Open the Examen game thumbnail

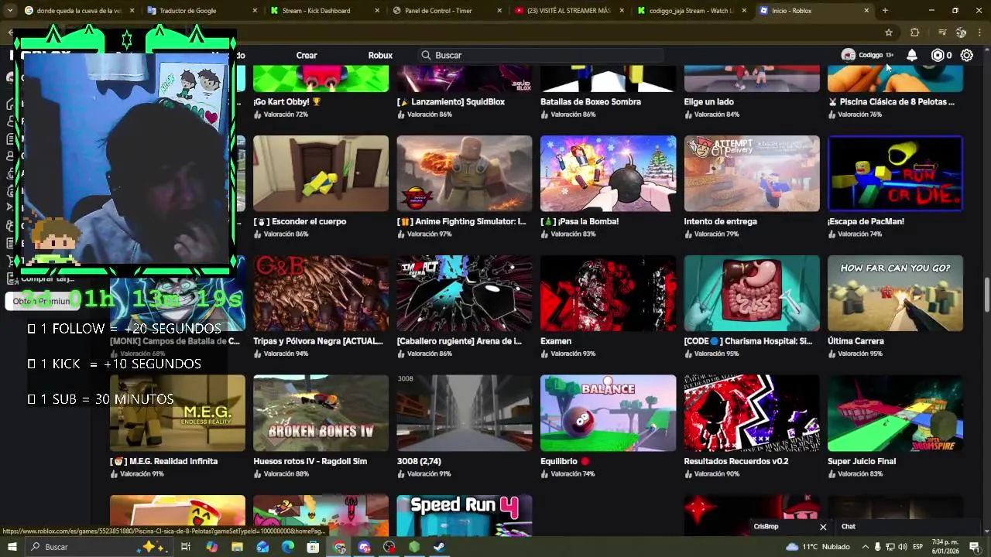tap(608, 293)
